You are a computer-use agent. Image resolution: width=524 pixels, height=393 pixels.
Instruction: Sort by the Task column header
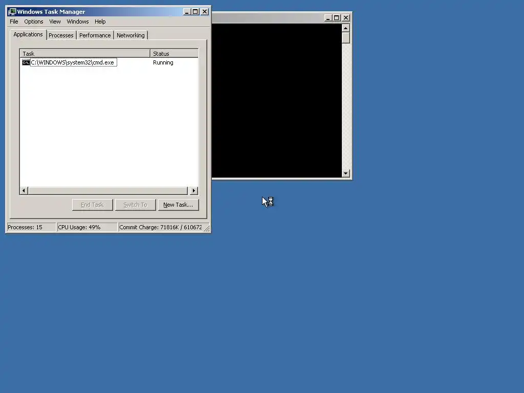coord(85,53)
